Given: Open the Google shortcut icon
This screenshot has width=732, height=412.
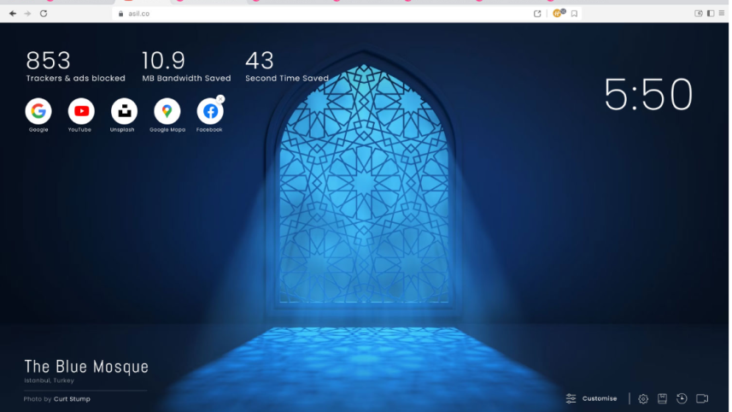Looking at the screenshot, I should coord(38,111).
